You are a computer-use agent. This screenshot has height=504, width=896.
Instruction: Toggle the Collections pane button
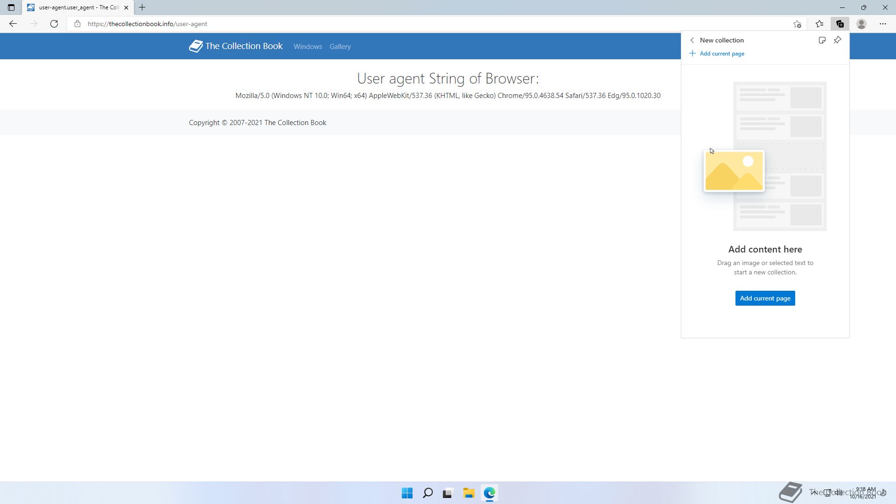click(x=840, y=24)
